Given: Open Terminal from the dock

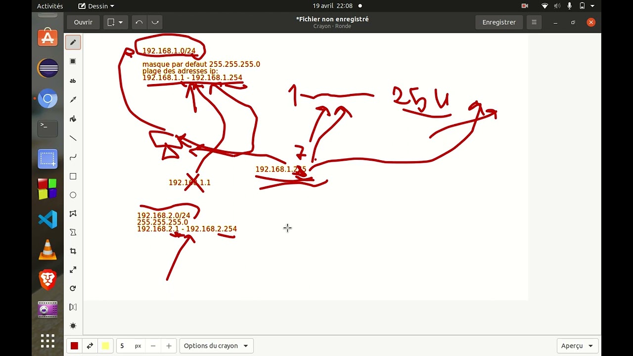Looking at the screenshot, I should pos(47,128).
